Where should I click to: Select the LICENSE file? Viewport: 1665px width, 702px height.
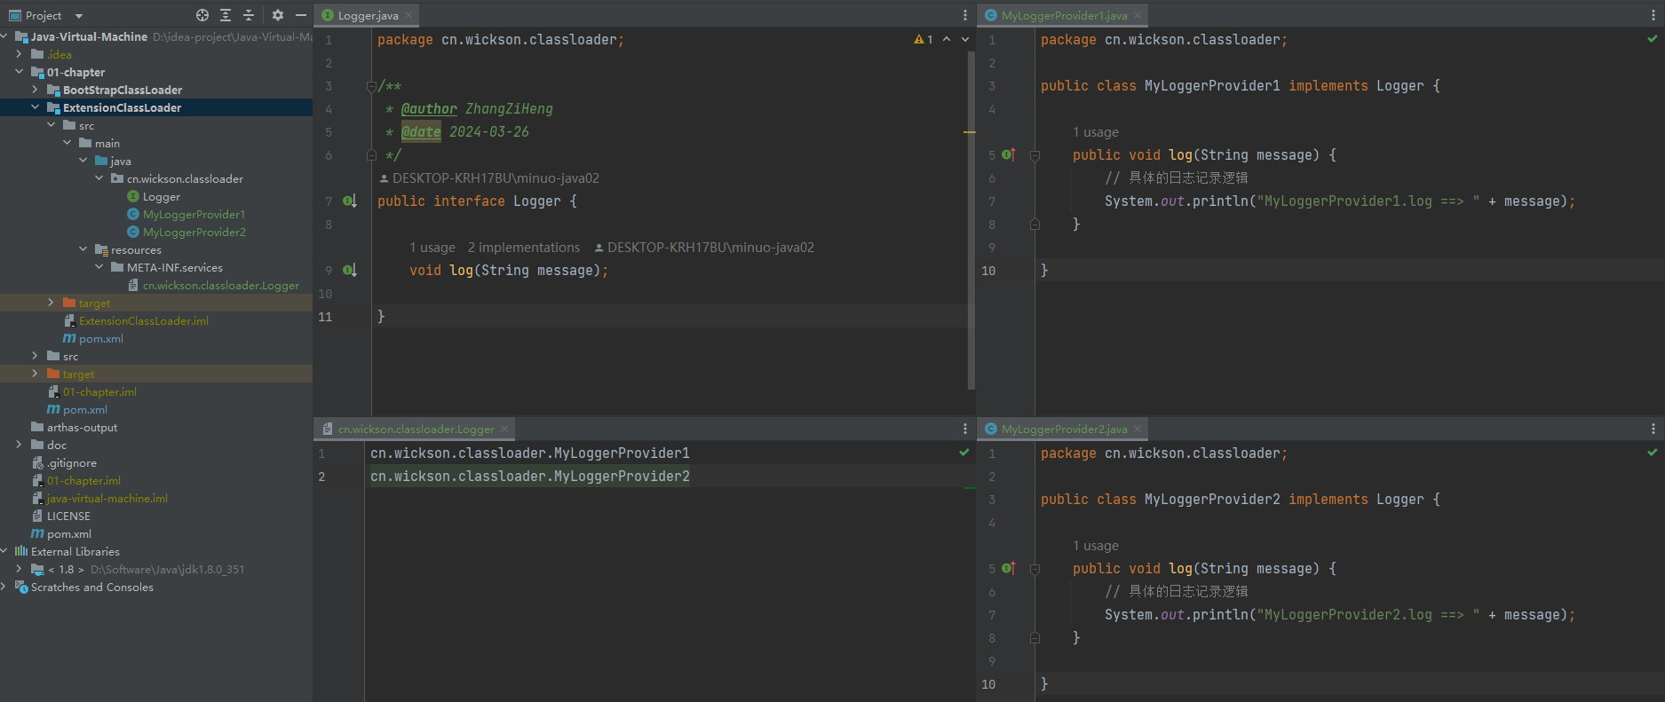point(68,516)
